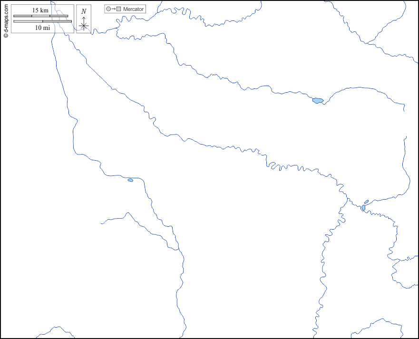Open the d-maps.com copyright link
Image resolution: width=419 pixels, height=339 pixels.
point(5,19)
